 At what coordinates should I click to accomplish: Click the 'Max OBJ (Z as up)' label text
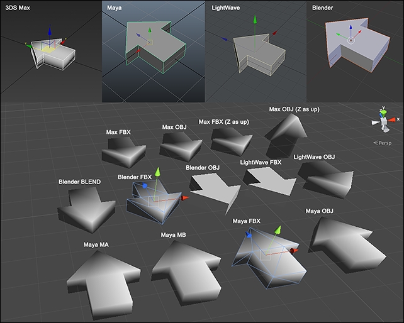tap(295, 109)
